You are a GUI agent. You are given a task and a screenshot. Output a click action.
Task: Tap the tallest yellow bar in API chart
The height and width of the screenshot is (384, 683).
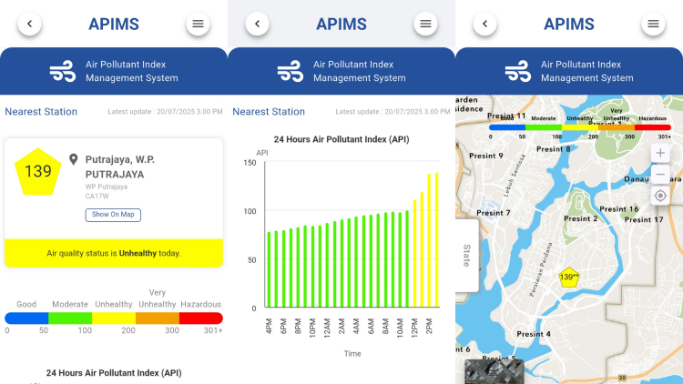coord(436,239)
